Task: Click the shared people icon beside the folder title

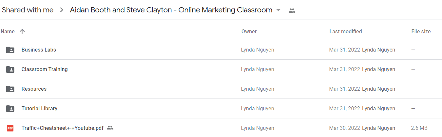Action: click(x=292, y=10)
